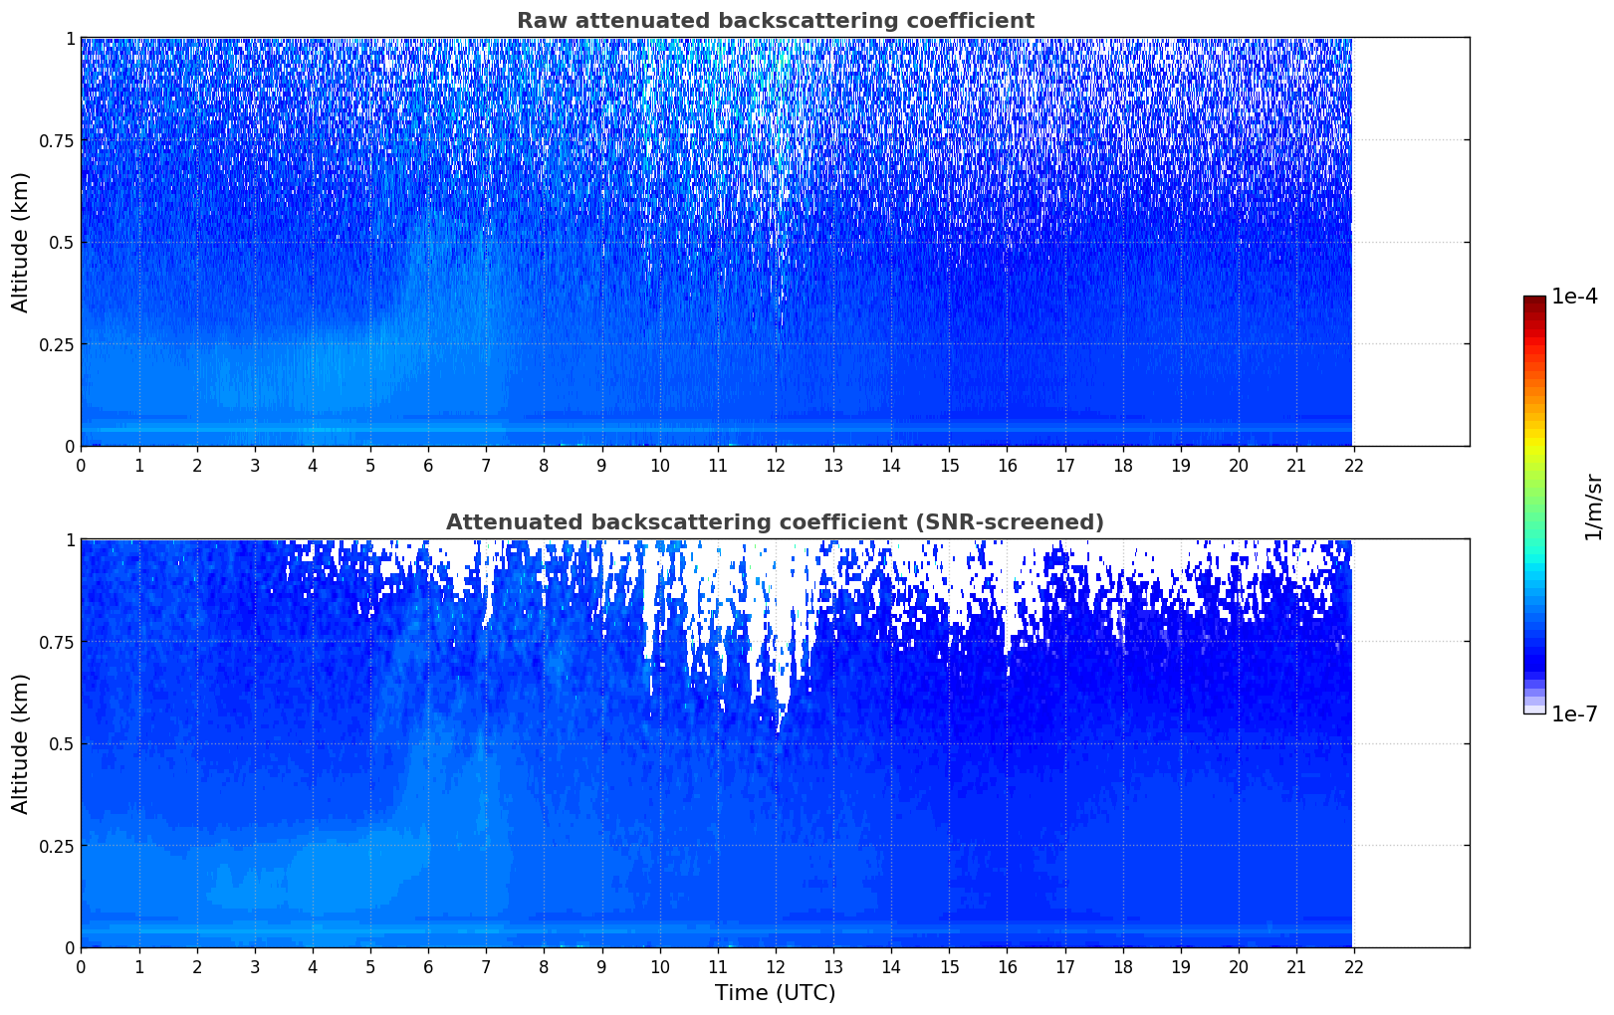This screenshot has height=1015, width=1614.
Task: Select the '1e-7' colorbar minimum label
Action: (1574, 714)
